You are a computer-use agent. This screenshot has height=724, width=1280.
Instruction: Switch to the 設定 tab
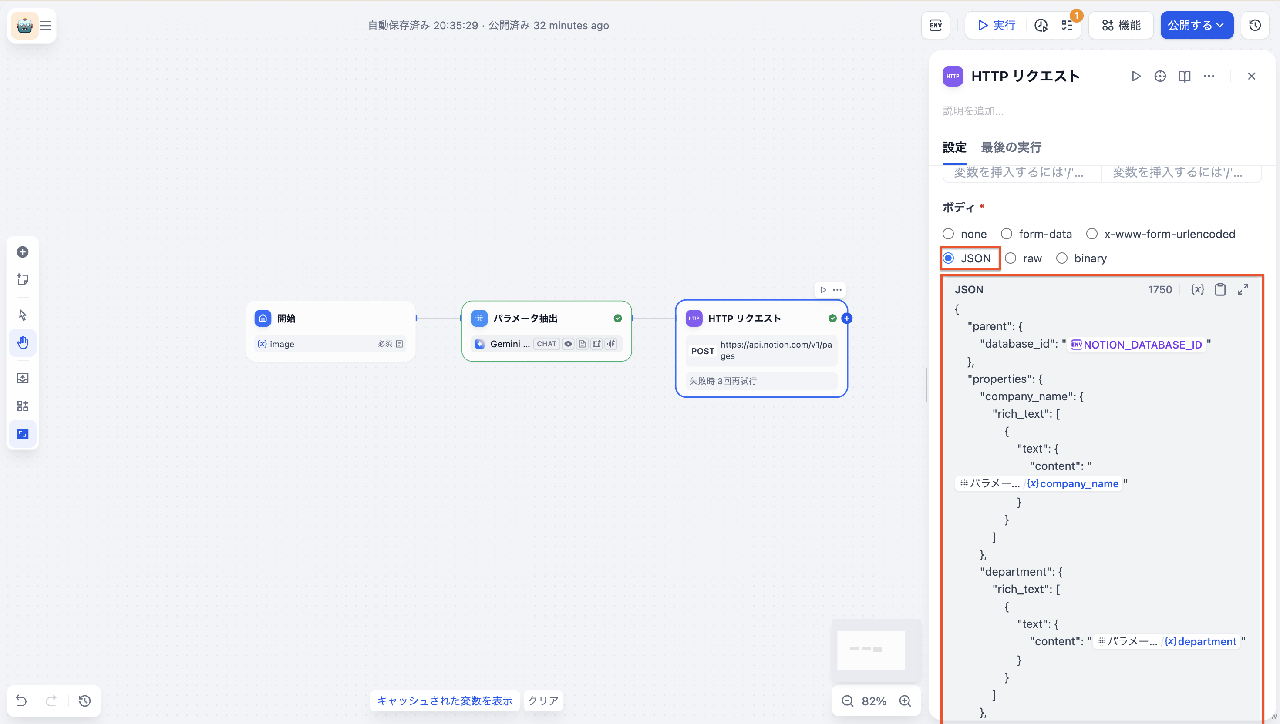954,147
